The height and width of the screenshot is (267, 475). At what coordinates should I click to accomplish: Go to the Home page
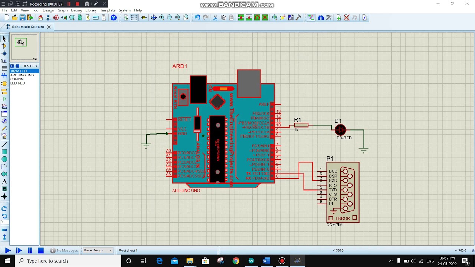click(40, 18)
